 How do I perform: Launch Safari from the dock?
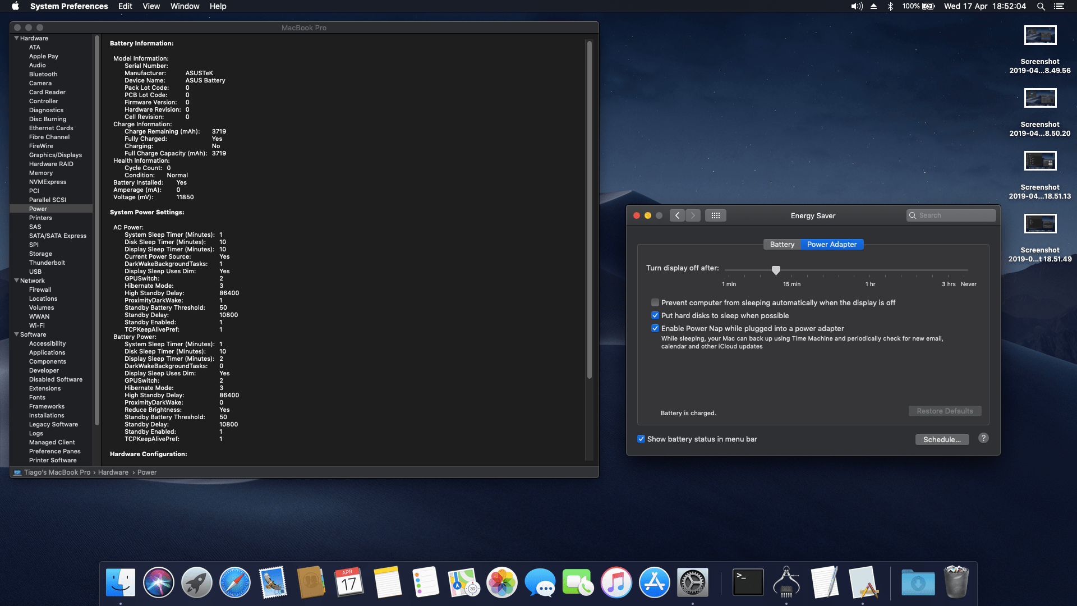235,582
